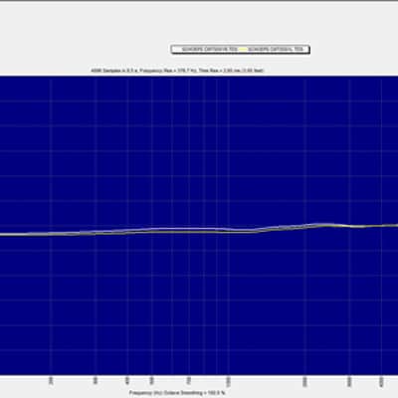Image resolution: width=398 pixels, height=398 pixels.
Task: Click the 4000 Hz axis label
Action: (382, 381)
